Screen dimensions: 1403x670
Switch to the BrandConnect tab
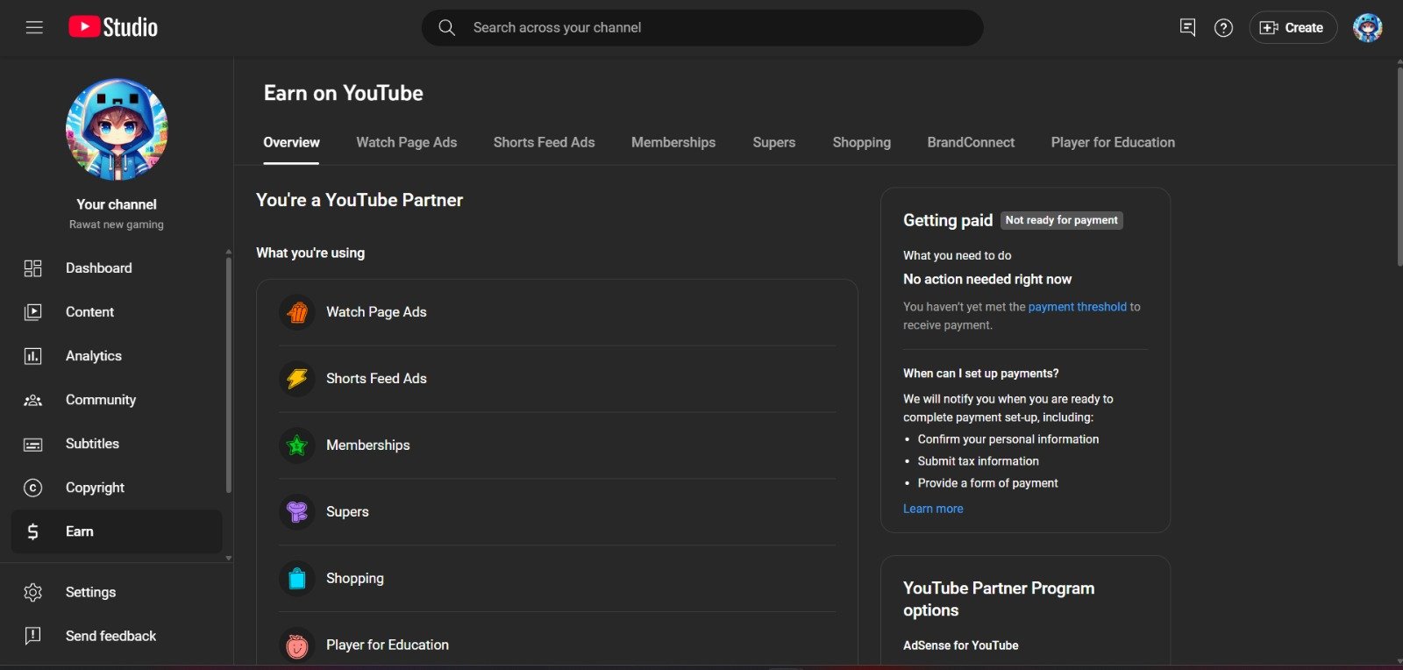click(x=971, y=142)
